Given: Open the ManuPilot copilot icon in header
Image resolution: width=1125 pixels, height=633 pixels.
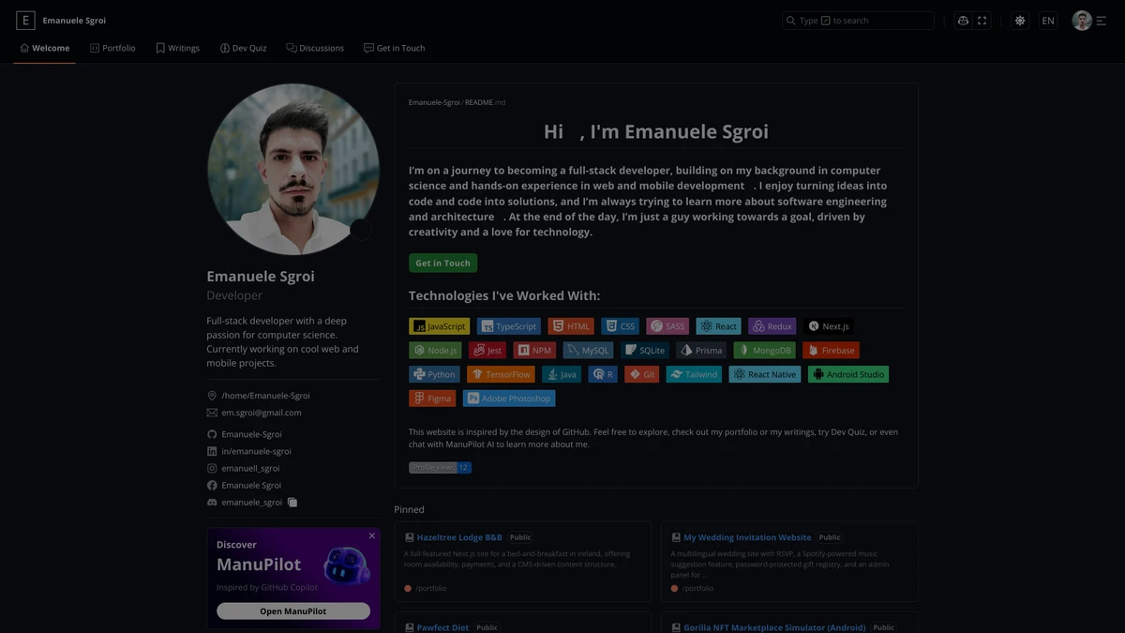Looking at the screenshot, I should pyautogui.click(x=963, y=21).
